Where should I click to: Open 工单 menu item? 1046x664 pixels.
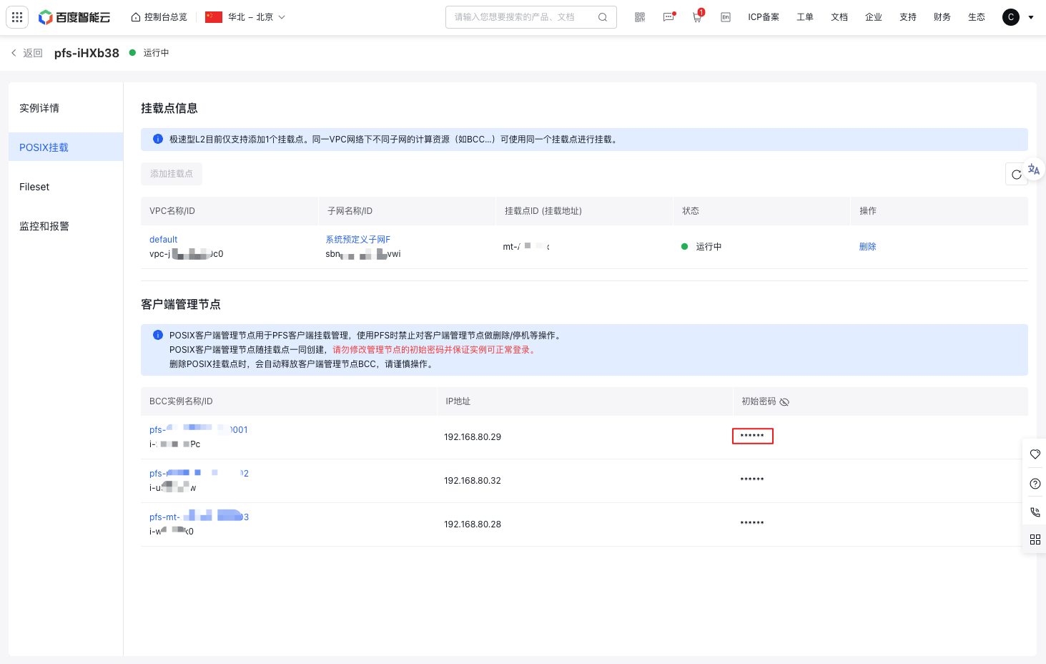tap(805, 17)
